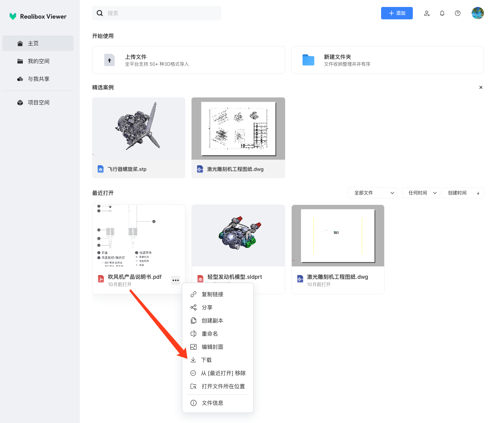Viewport: 496px width, 423px height.
Task: Open 与我共享 in the sidebar
Action: point(38,79)
